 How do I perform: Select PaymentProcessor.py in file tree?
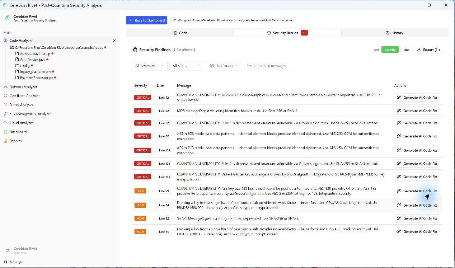pos(37,77)
